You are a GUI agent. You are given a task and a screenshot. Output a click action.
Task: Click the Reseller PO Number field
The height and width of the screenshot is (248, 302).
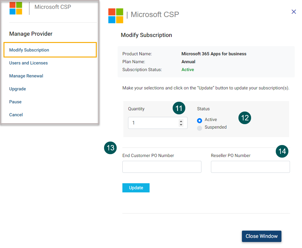coord(250,167)
